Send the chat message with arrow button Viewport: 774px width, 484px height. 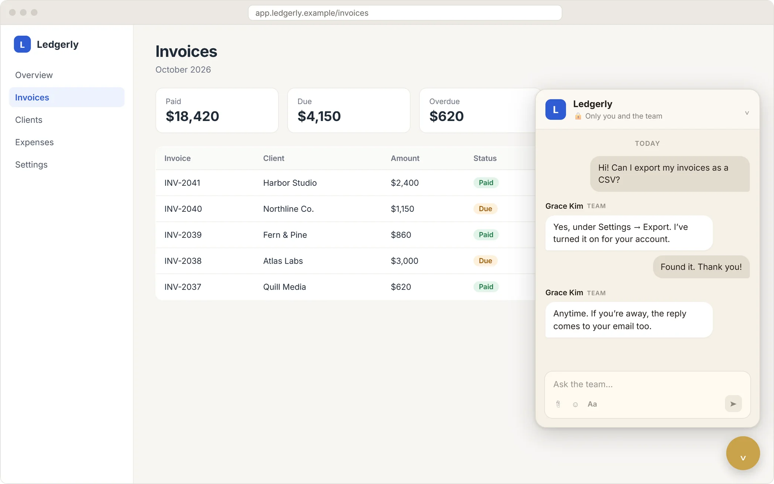pos(733,404)
